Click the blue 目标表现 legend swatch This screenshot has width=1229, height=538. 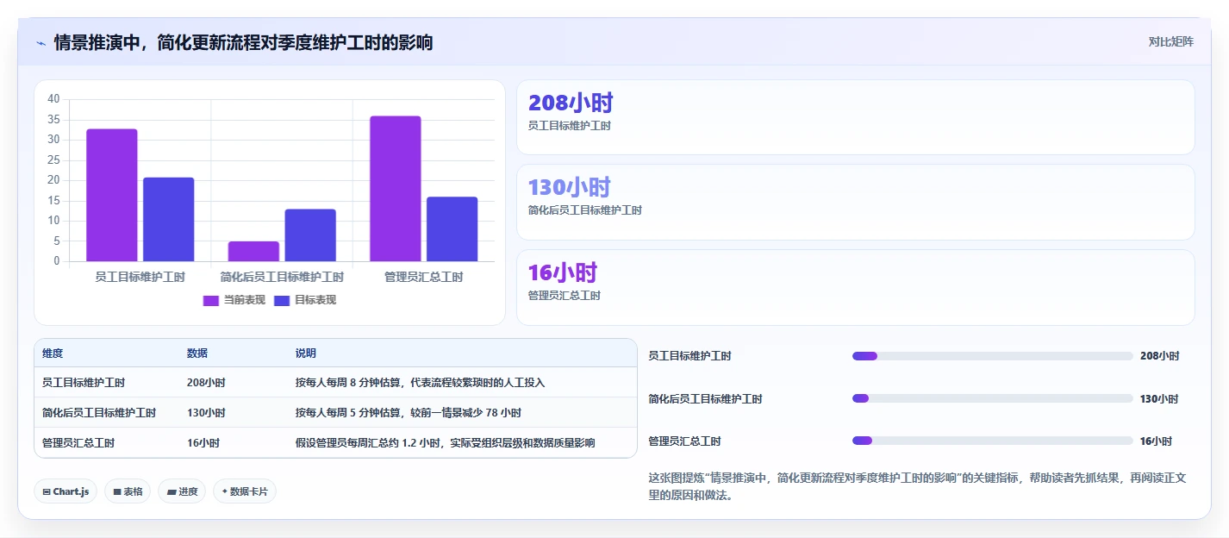tap(282, 300)
